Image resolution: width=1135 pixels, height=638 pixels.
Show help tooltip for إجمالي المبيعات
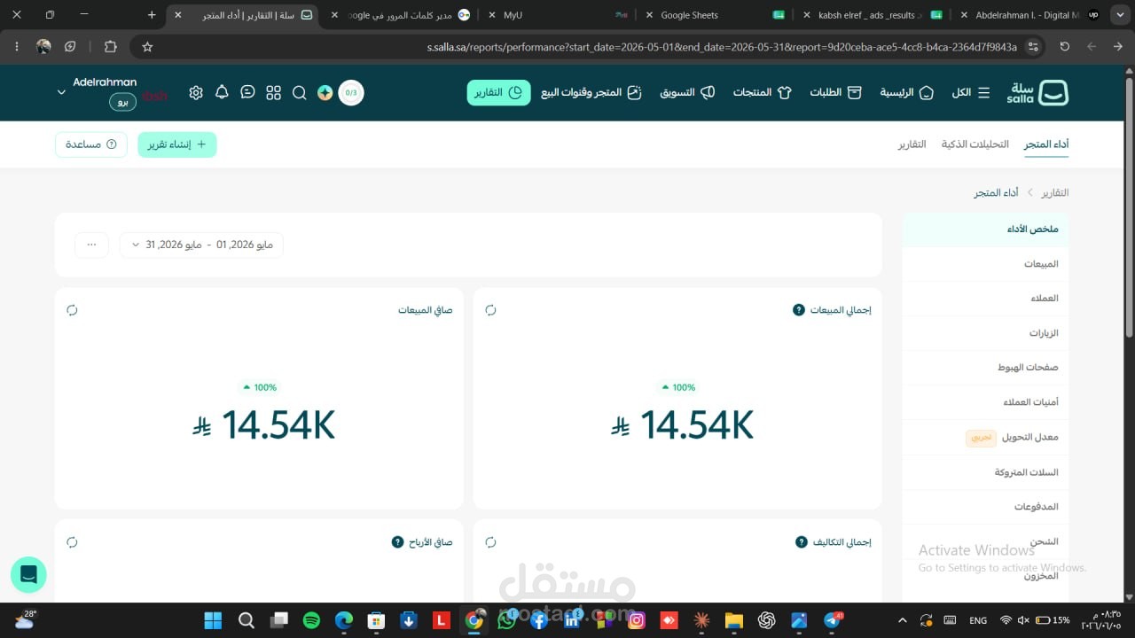798,310
